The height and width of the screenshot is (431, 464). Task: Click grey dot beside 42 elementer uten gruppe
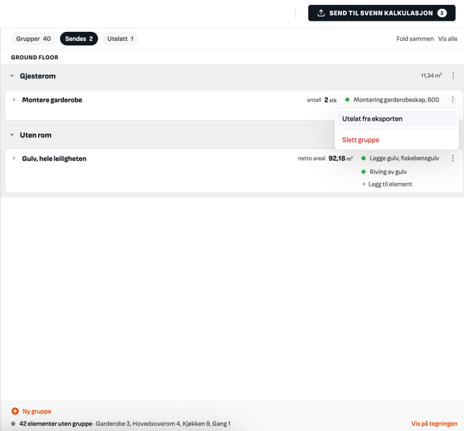[x=13, y=423]
